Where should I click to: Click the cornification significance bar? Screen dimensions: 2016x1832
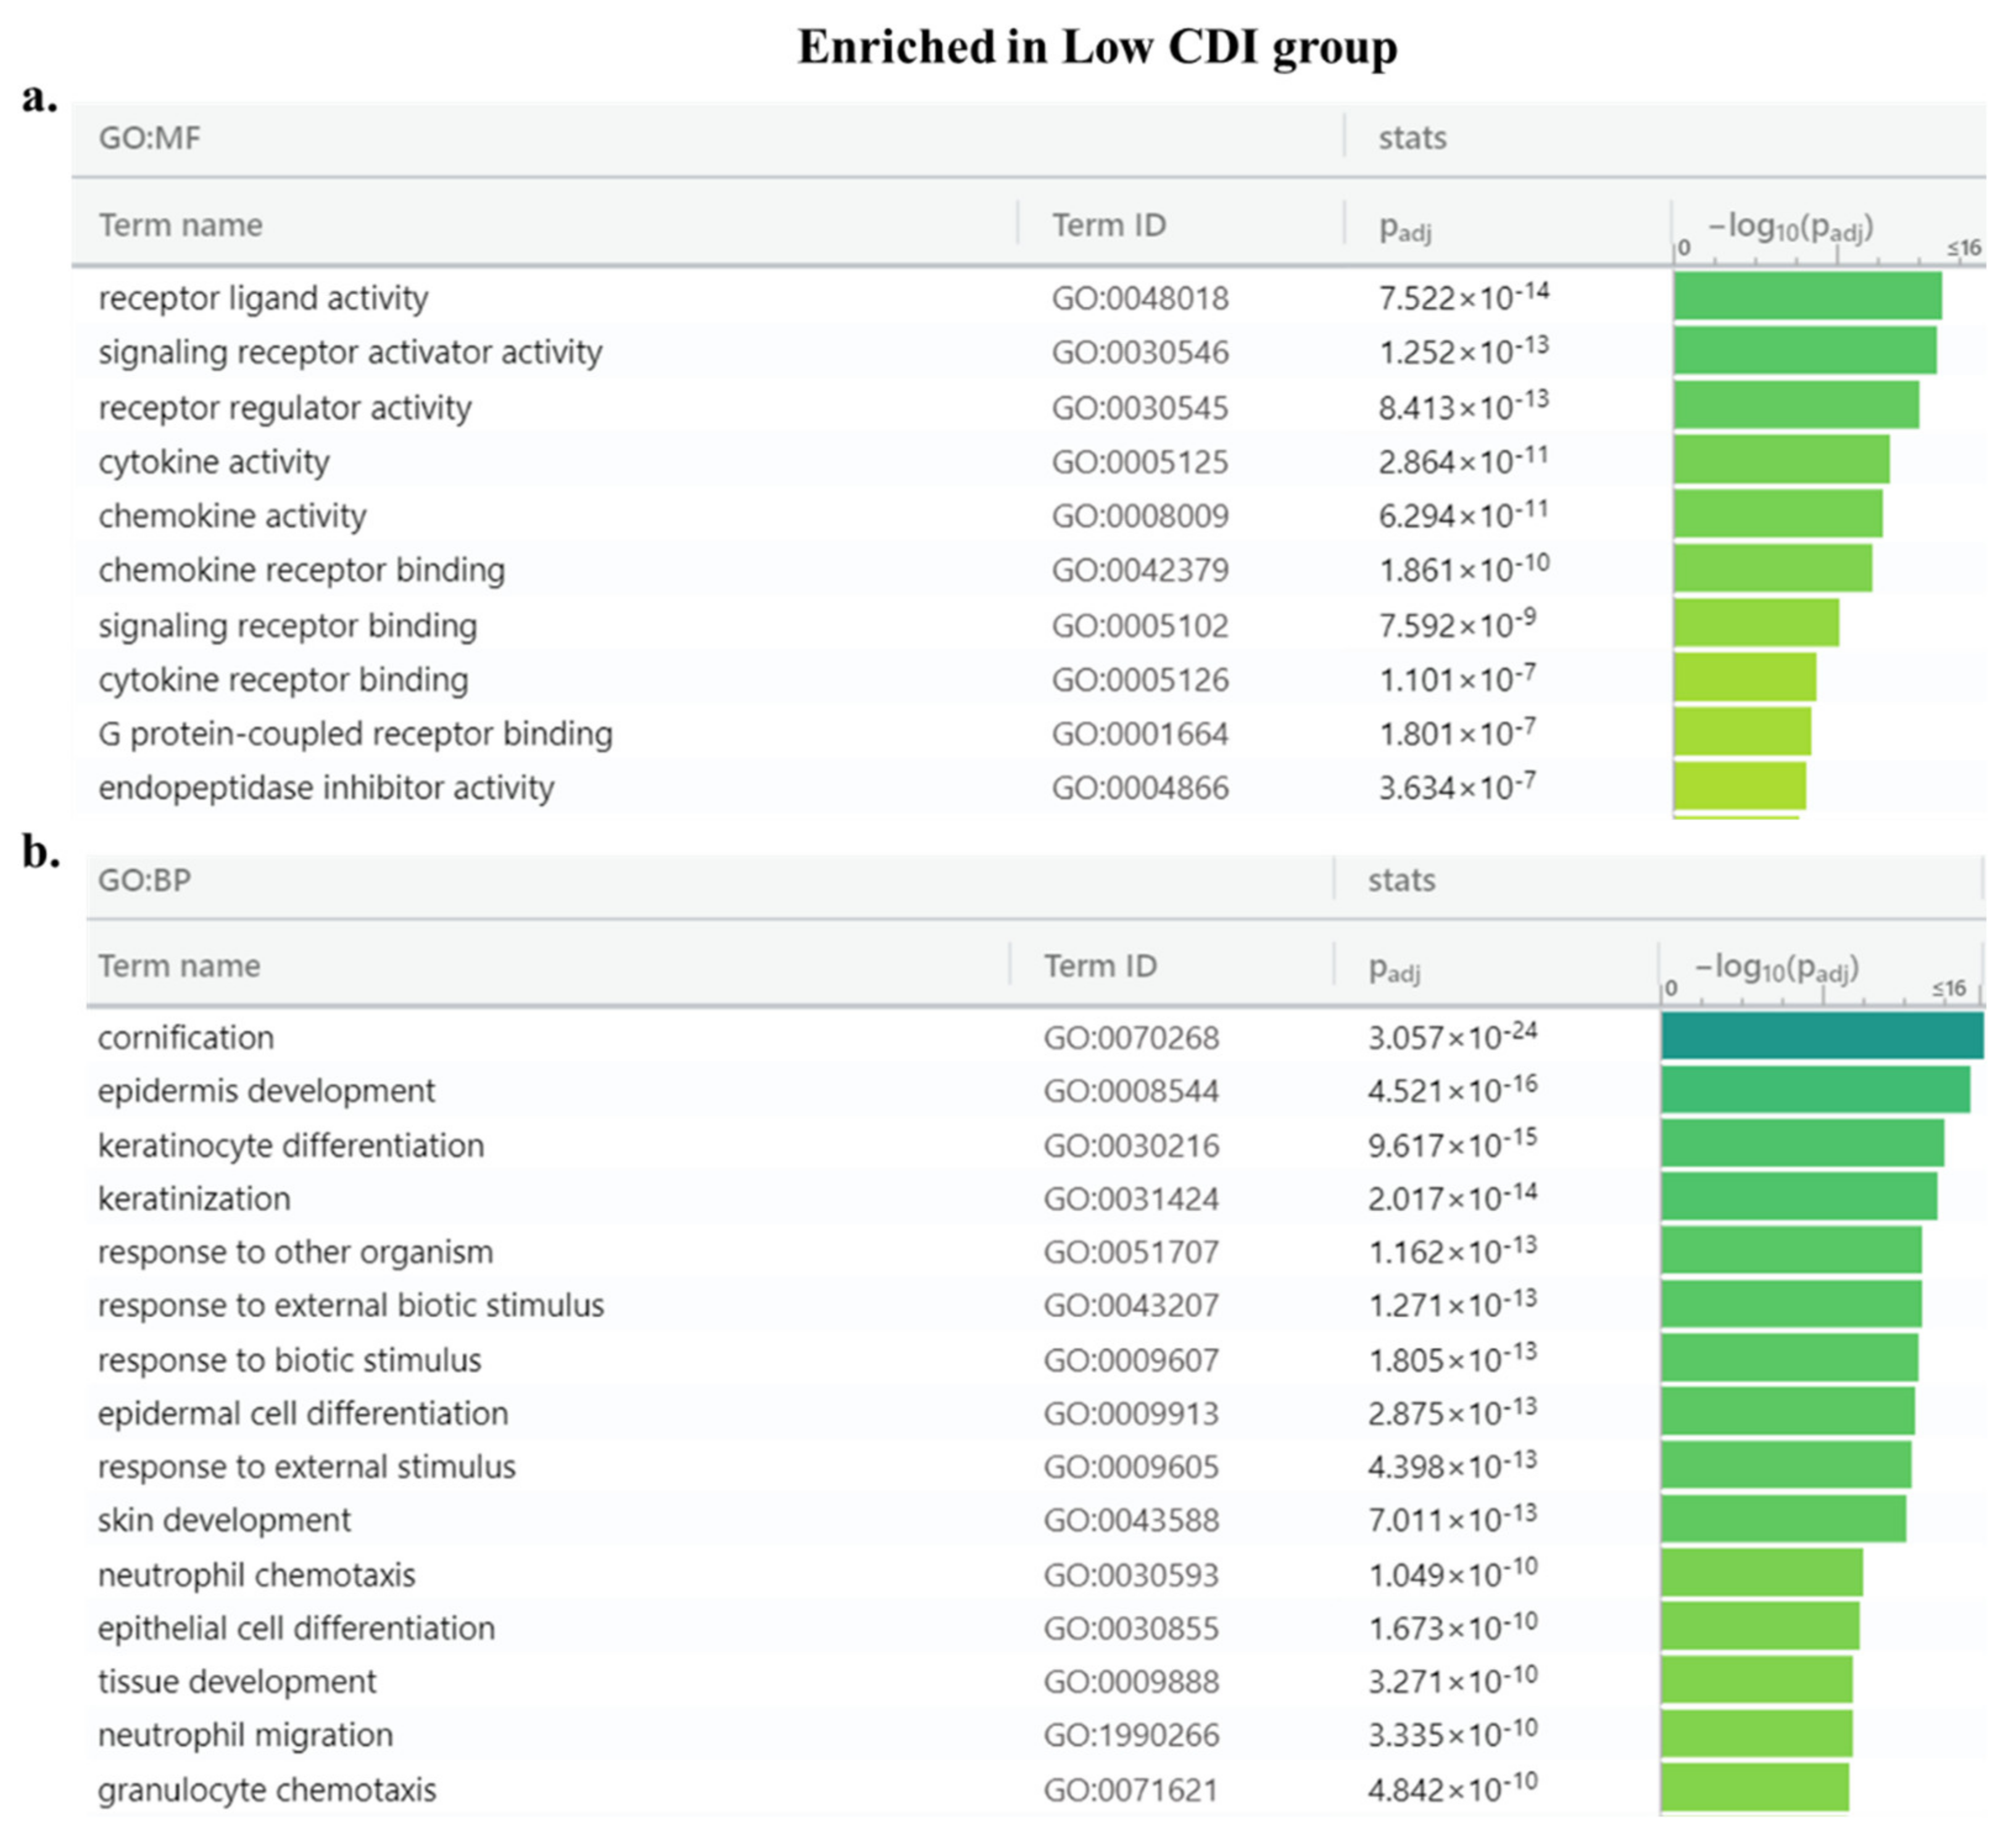click(x=1822, y=1035)
